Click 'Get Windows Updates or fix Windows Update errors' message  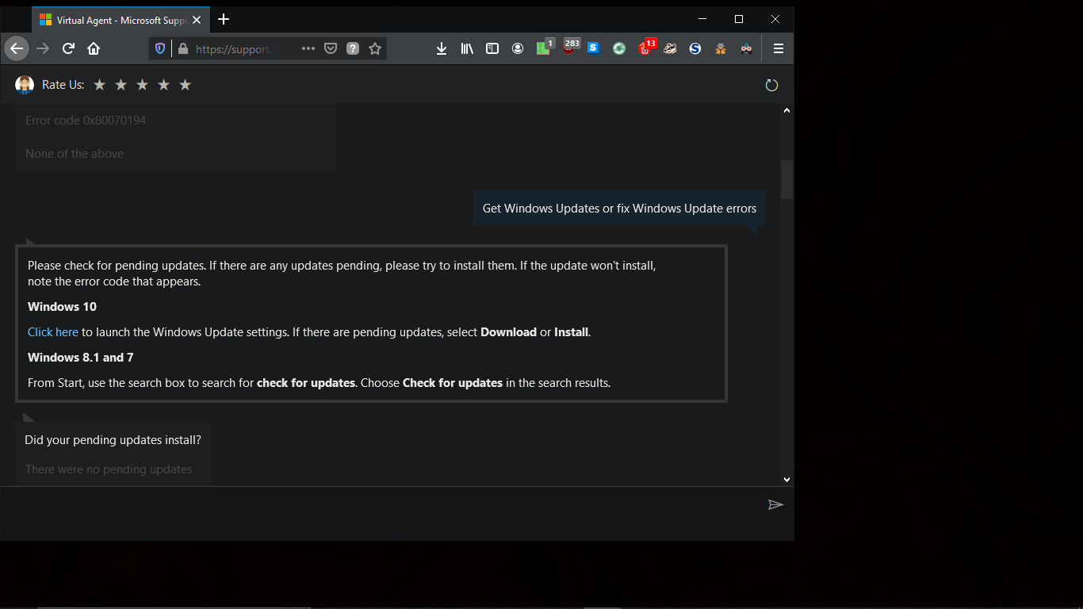click(x=619, y=209)
